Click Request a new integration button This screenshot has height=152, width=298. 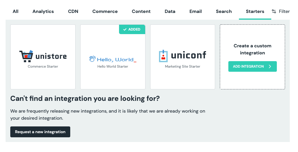(x=40, y=132)
